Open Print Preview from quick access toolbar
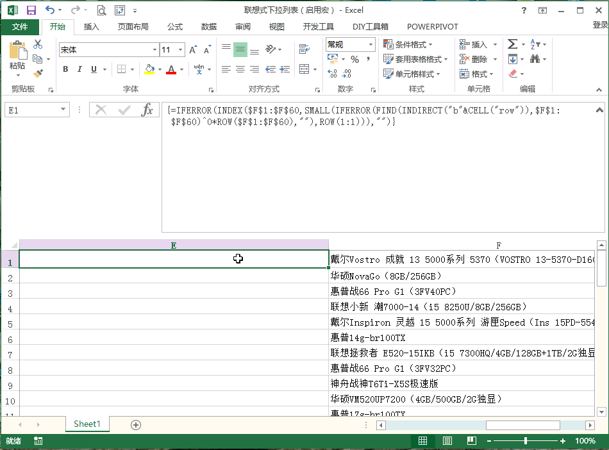Screen dimensions: 609x450 point(101,10)
